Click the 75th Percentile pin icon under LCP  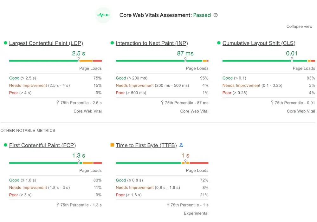(58, 102)
